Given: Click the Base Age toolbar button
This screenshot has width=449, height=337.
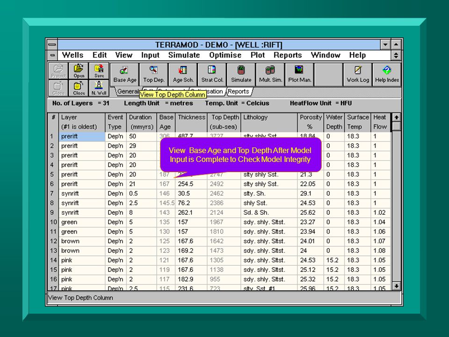Looking at the screenshot, I should pos(124,74).
